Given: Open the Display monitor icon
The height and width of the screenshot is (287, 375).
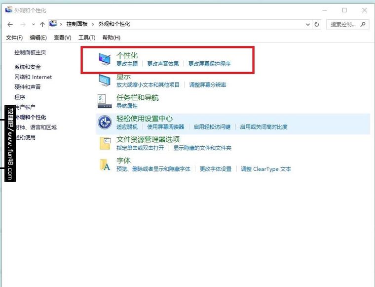Looking at the screenshot, I should point(105,81).
